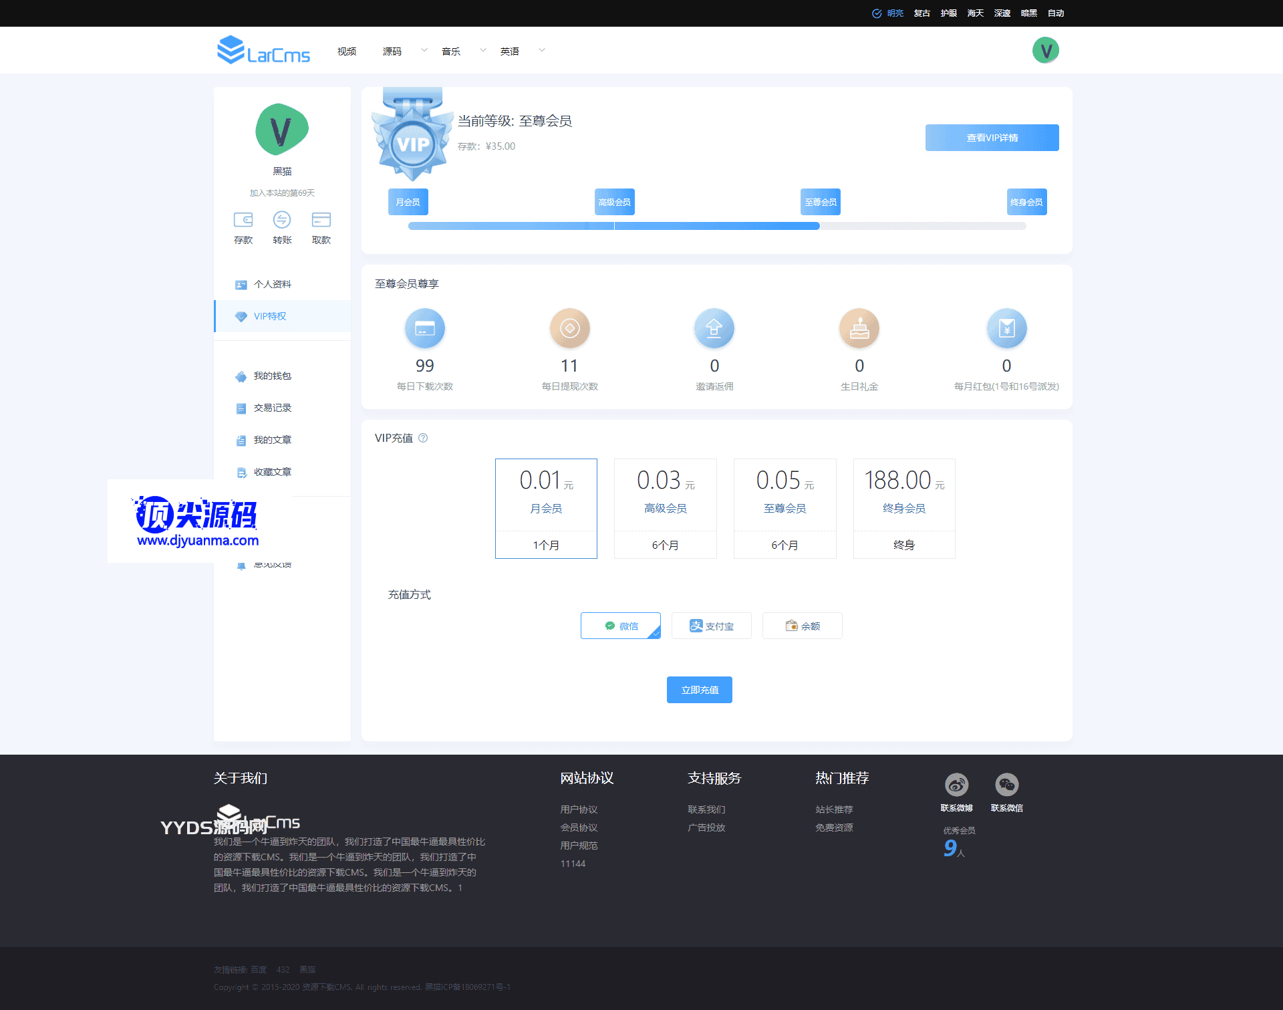Click the 存款 deposit wallet icon

click(243, 220)
